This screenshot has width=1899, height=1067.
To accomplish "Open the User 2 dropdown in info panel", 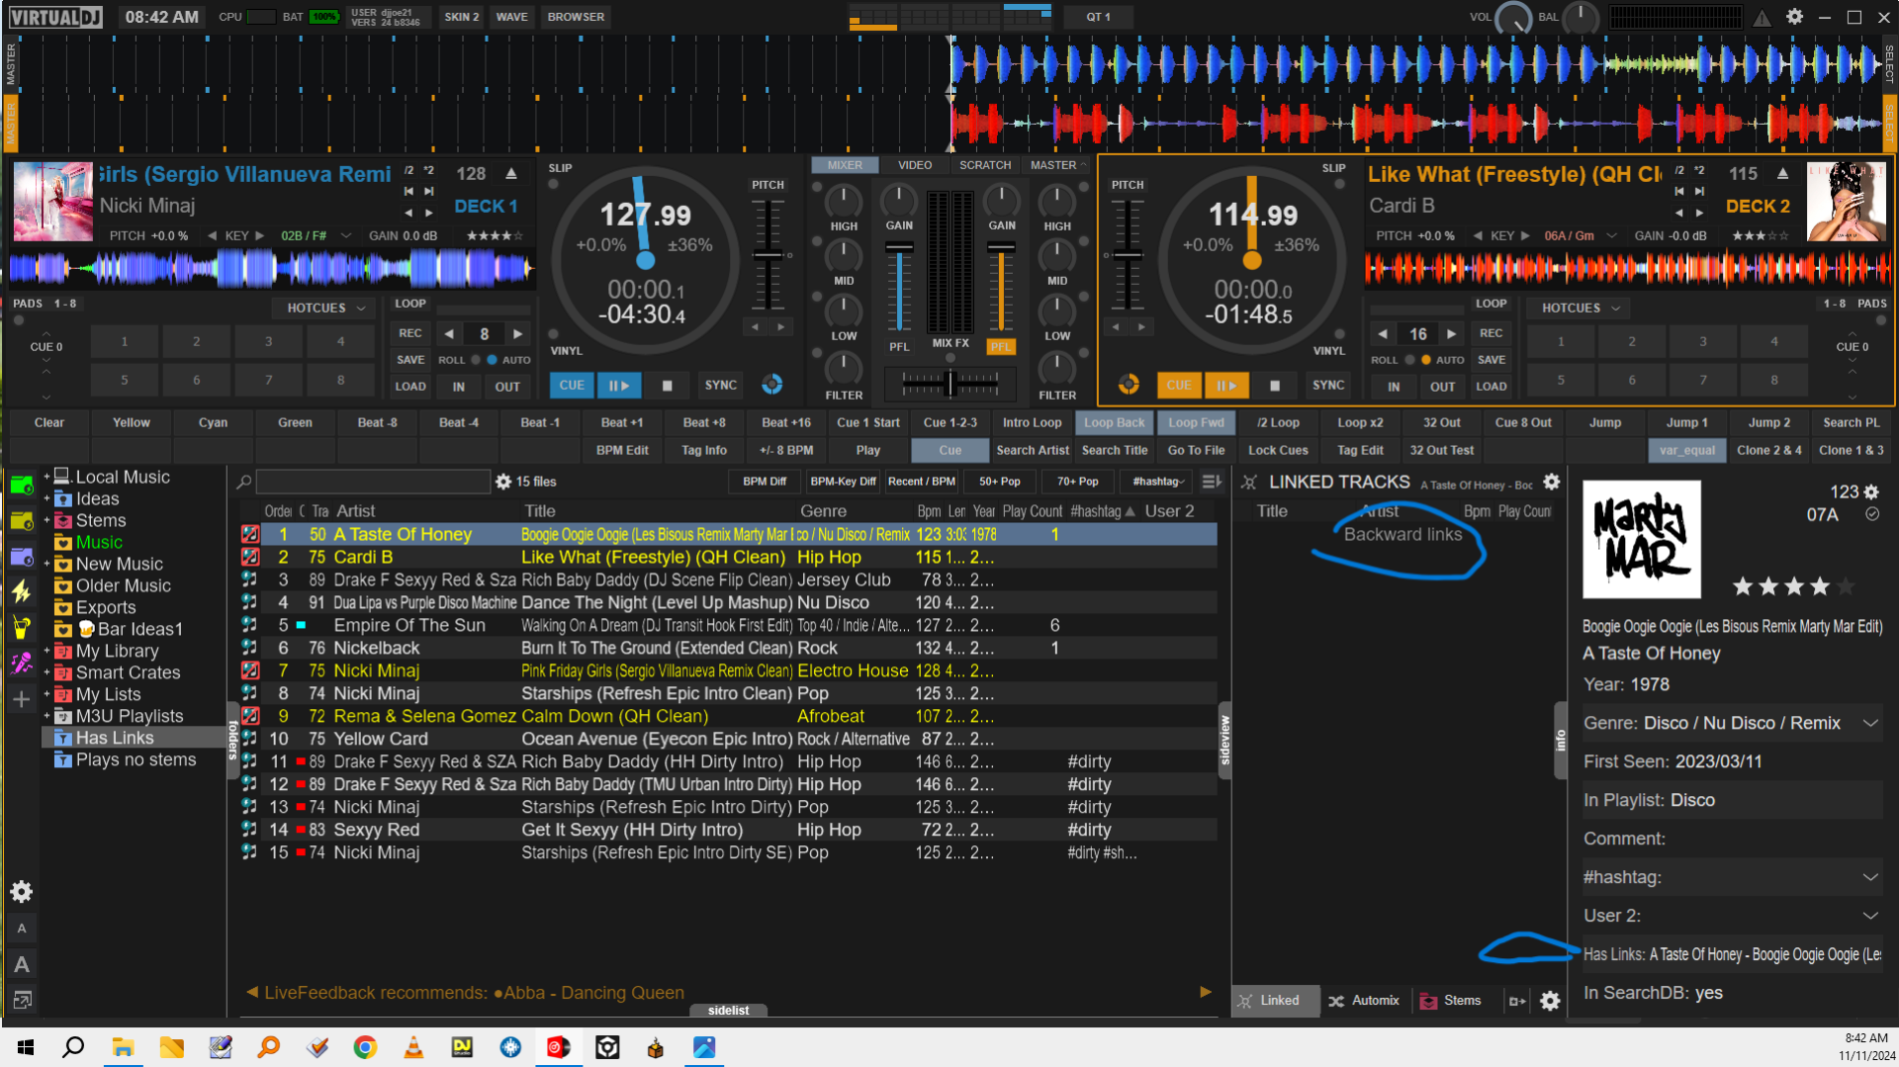I will [x=1869, y=916].
